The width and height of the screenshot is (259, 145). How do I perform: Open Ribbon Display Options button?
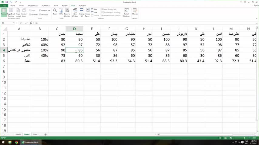click(245, 2)
